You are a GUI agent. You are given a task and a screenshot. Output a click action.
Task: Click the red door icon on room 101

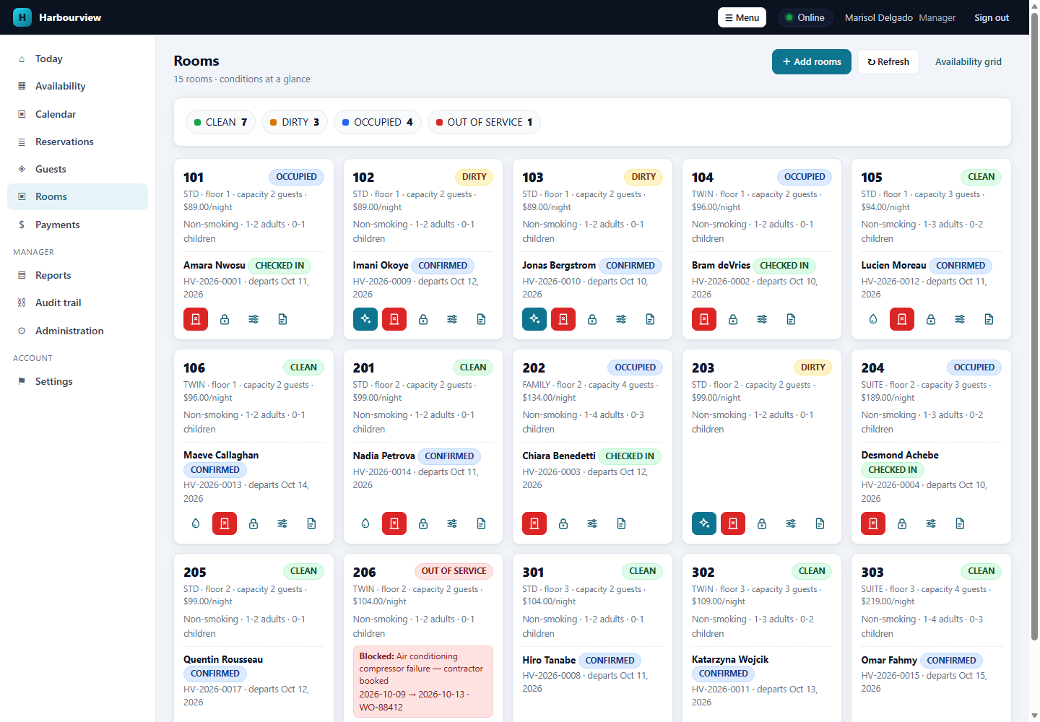[x=196, y=319]
